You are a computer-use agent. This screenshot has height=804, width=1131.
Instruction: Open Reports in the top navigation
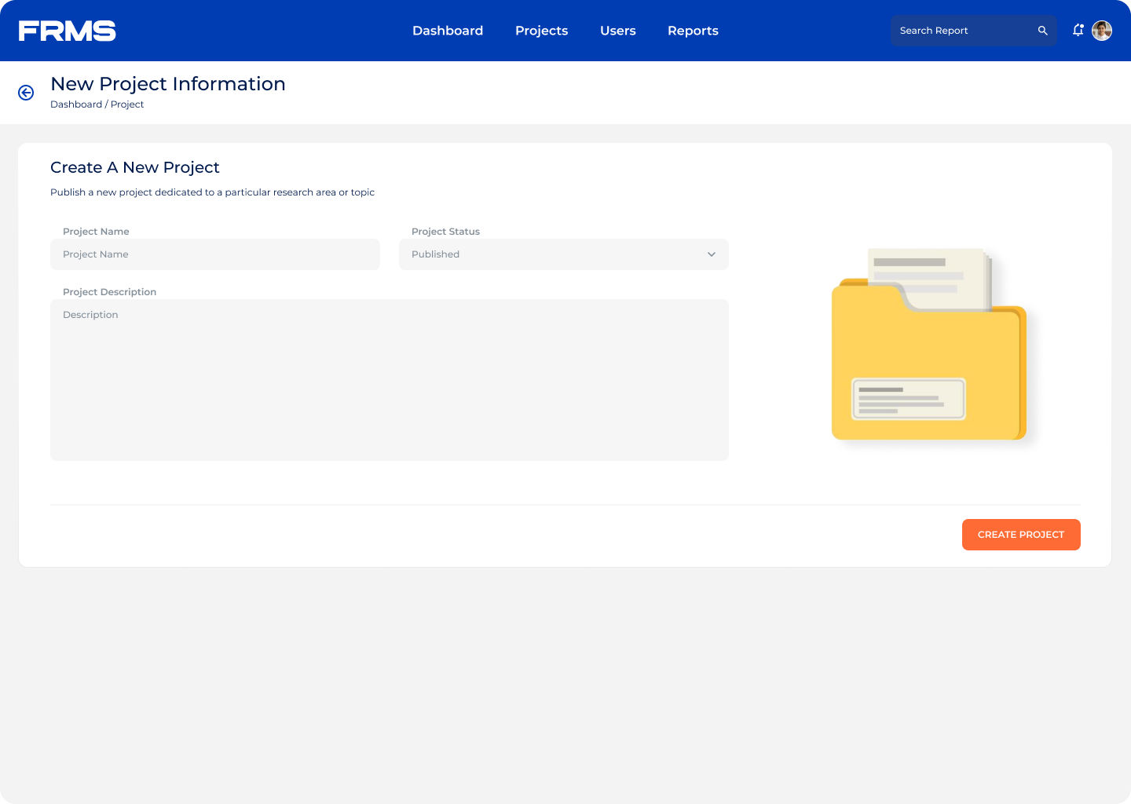click(x=693, y=31)
